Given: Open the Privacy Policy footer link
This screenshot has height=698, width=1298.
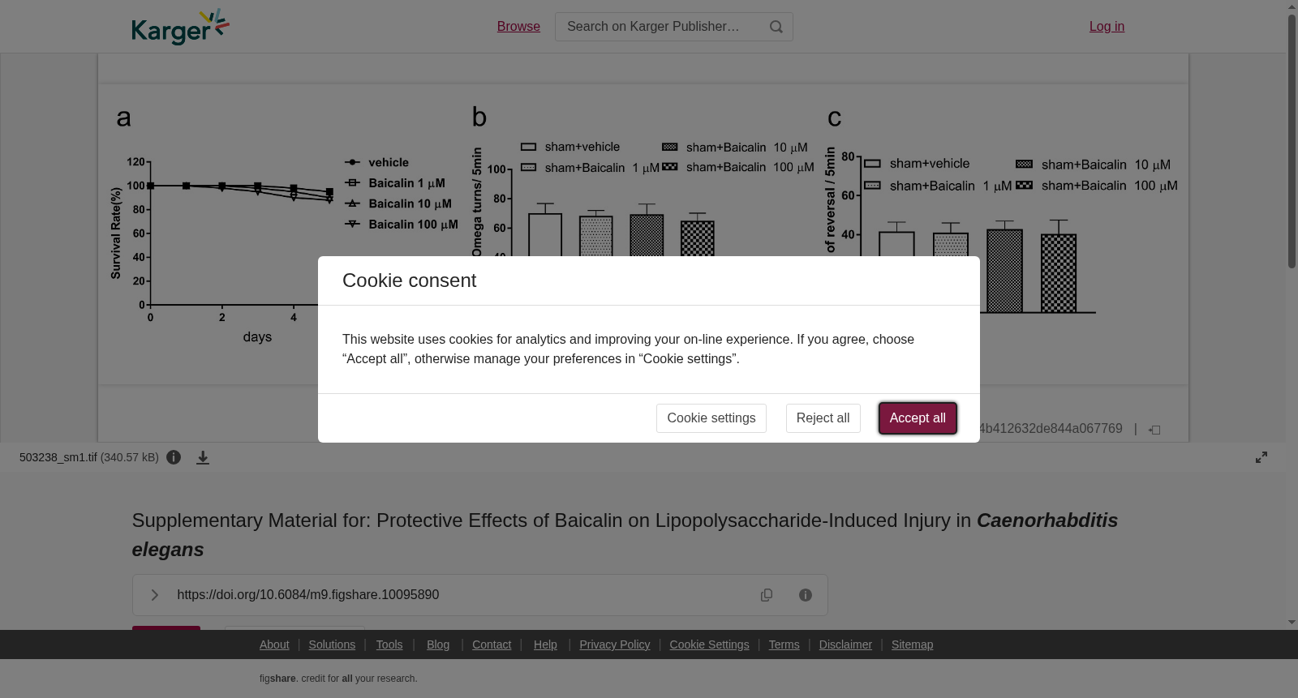Looking at the screenshot, I should (615, 644).
